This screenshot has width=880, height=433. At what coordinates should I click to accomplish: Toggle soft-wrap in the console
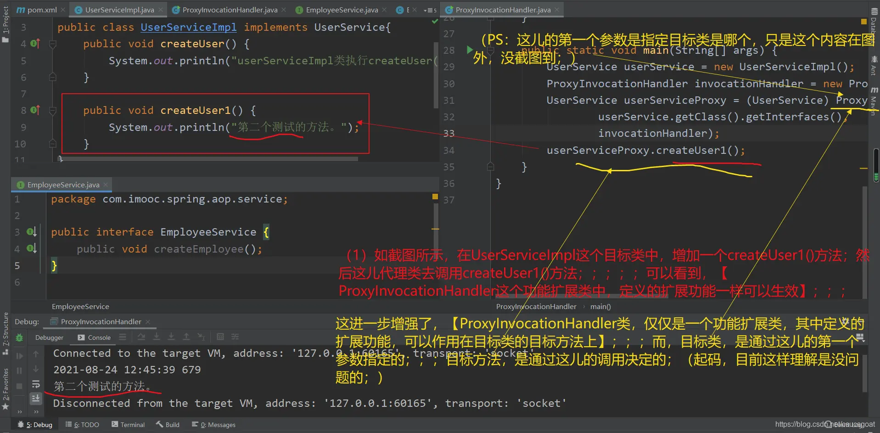coord(36,384)
